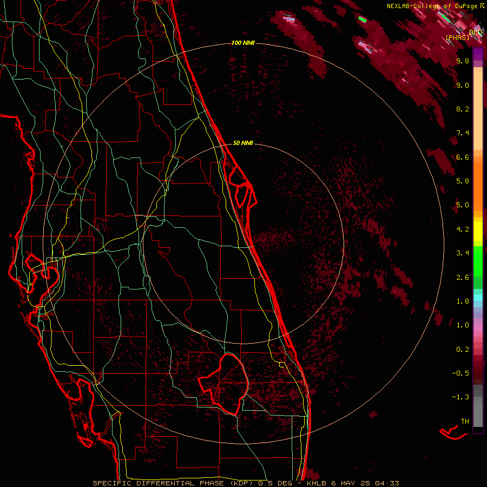Click the 9.0 value on color scale
The height and width of the screenshot is (487, 487).
463,85
